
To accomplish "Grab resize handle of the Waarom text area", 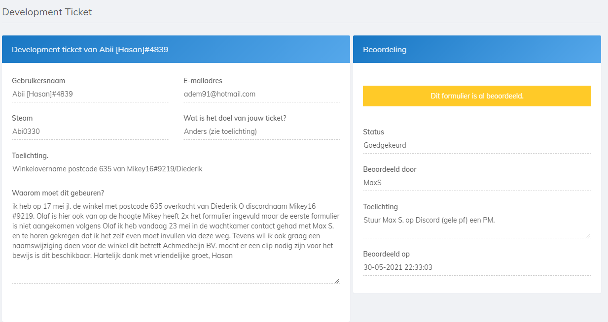I will (x=337, y=281).
